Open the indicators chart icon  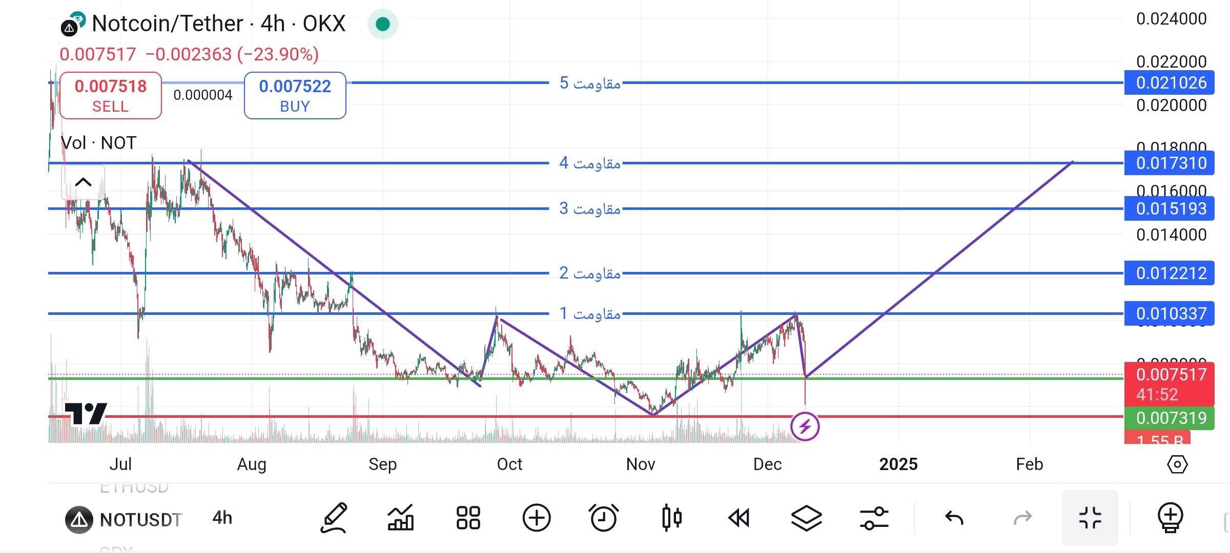click(401, 518)
